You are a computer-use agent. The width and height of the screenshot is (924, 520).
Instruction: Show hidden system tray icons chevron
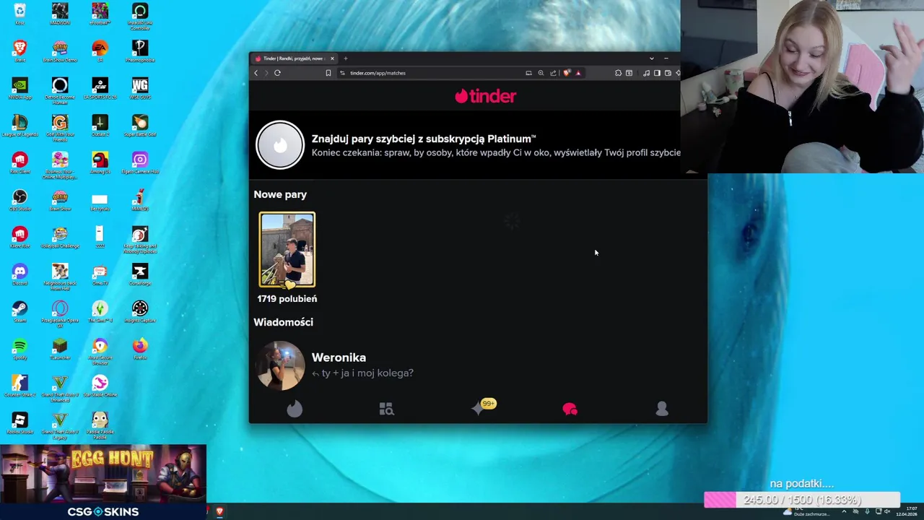point(844,512)
